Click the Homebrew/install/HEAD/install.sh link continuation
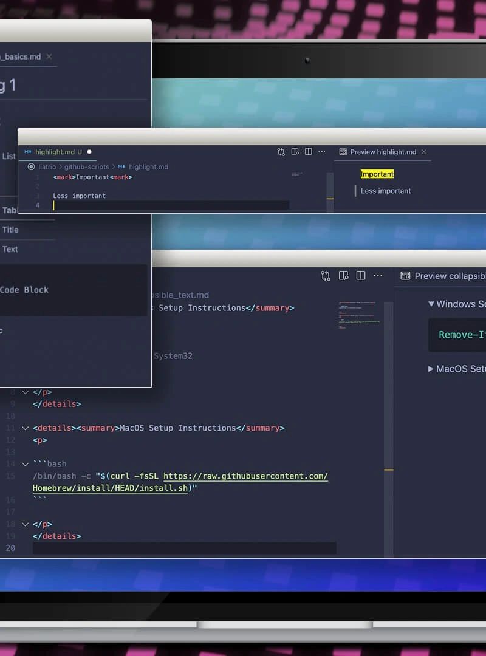The width and height of the screenshot is (486, 656). (110, 488)
